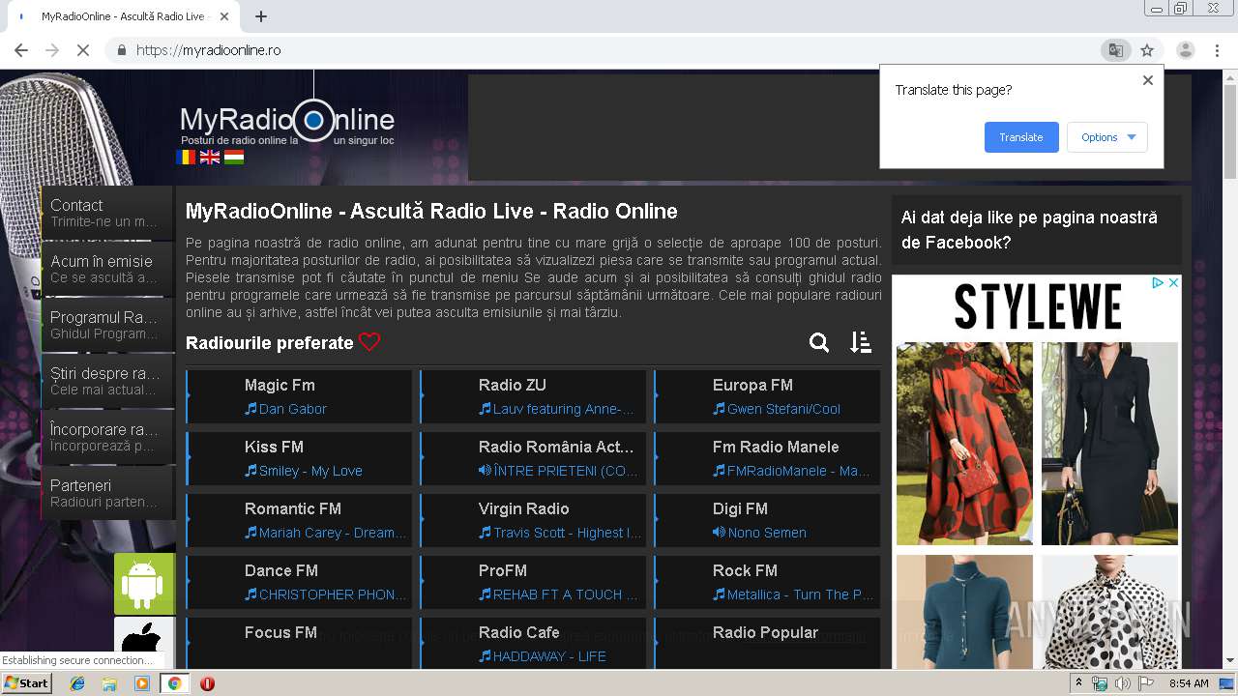Open the Încorporare radio sidebar item
The height and width of the screenshot is (696, 1238).
click(x=107, y=437)
